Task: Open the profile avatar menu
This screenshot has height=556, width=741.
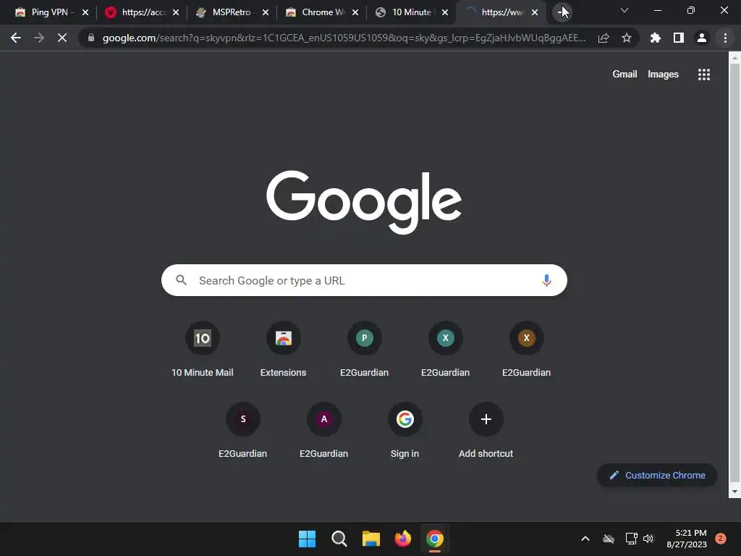Action: (702, 38)
